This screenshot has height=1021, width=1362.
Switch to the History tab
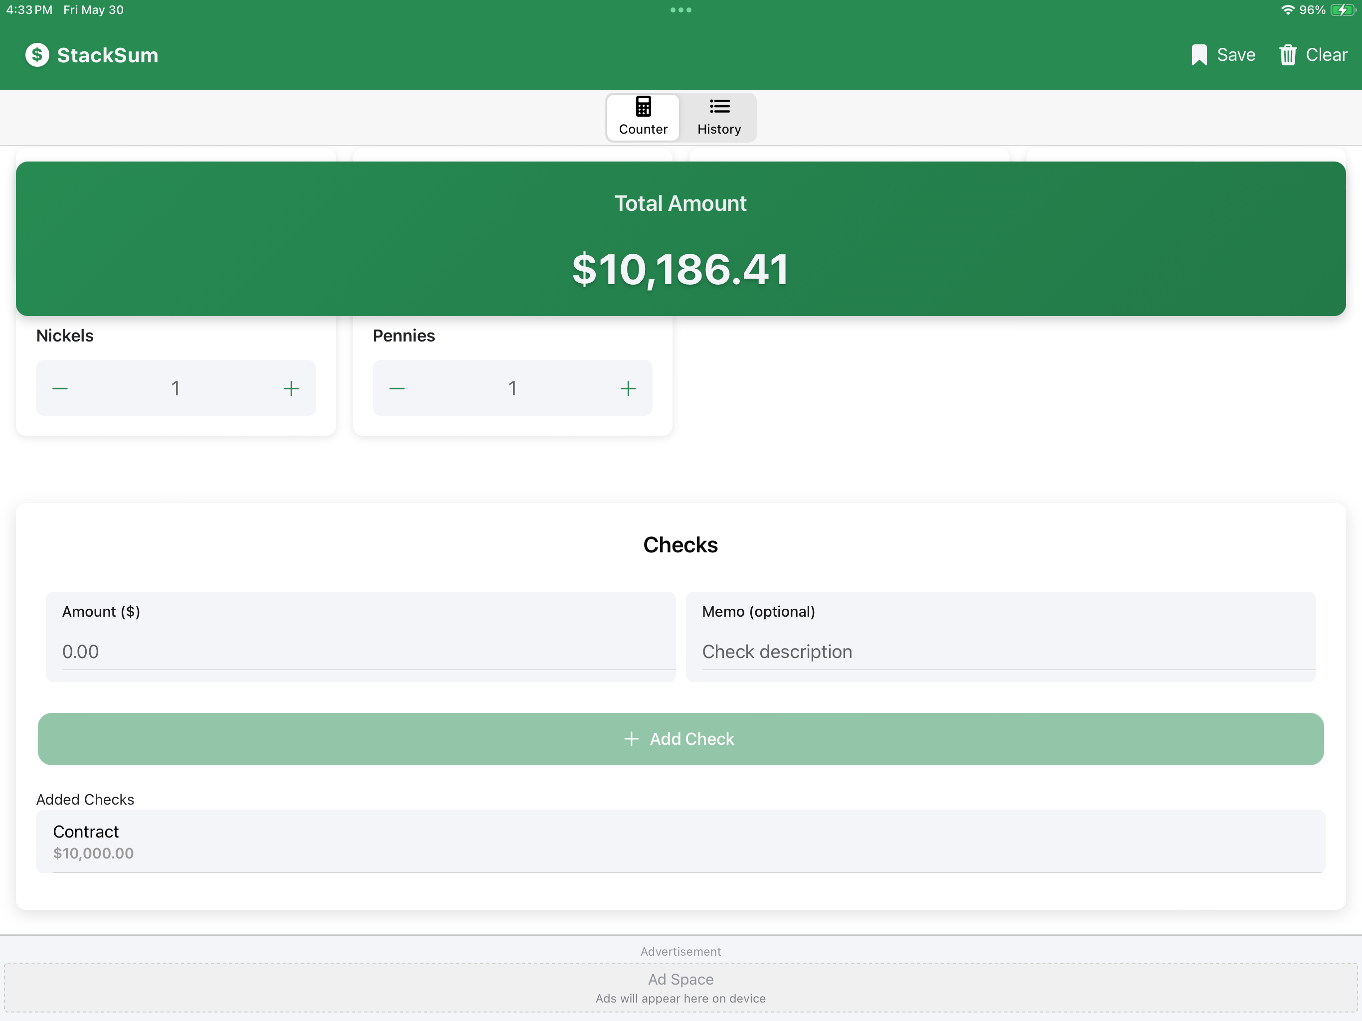719,117
